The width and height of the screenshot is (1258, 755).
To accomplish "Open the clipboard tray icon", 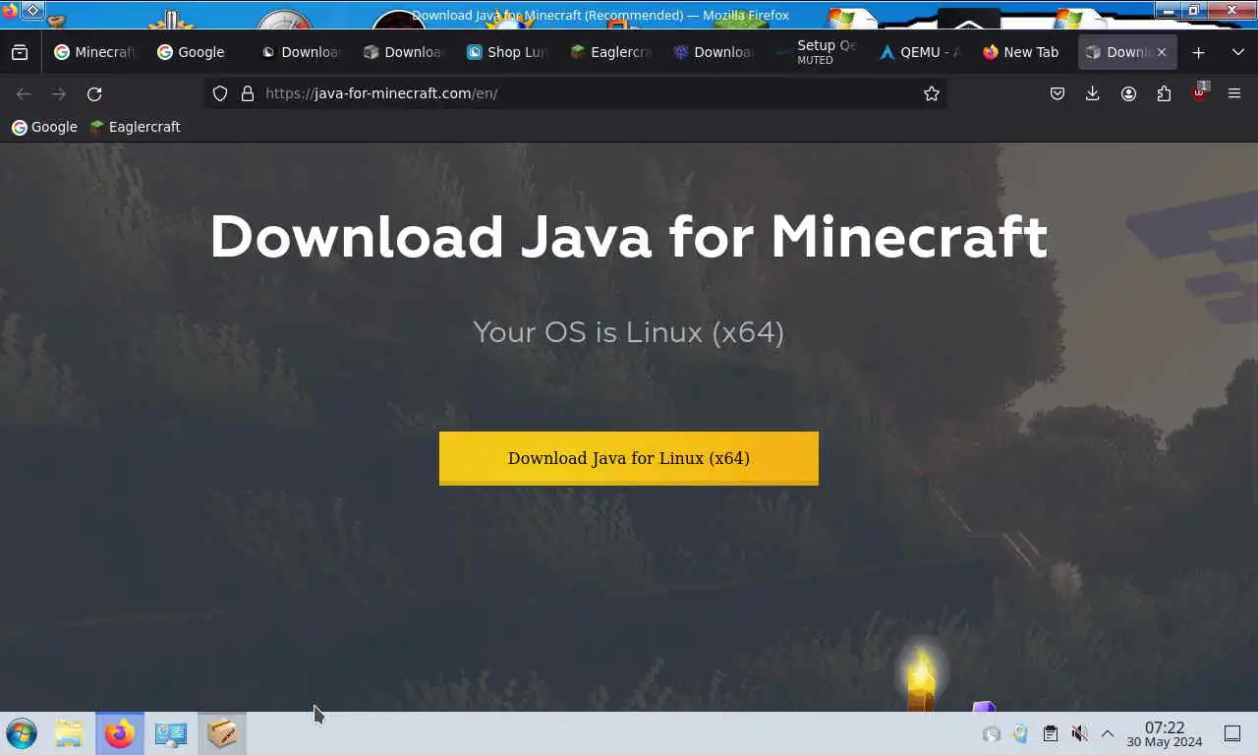I will pyautogui.click(x=1050, y=733).
